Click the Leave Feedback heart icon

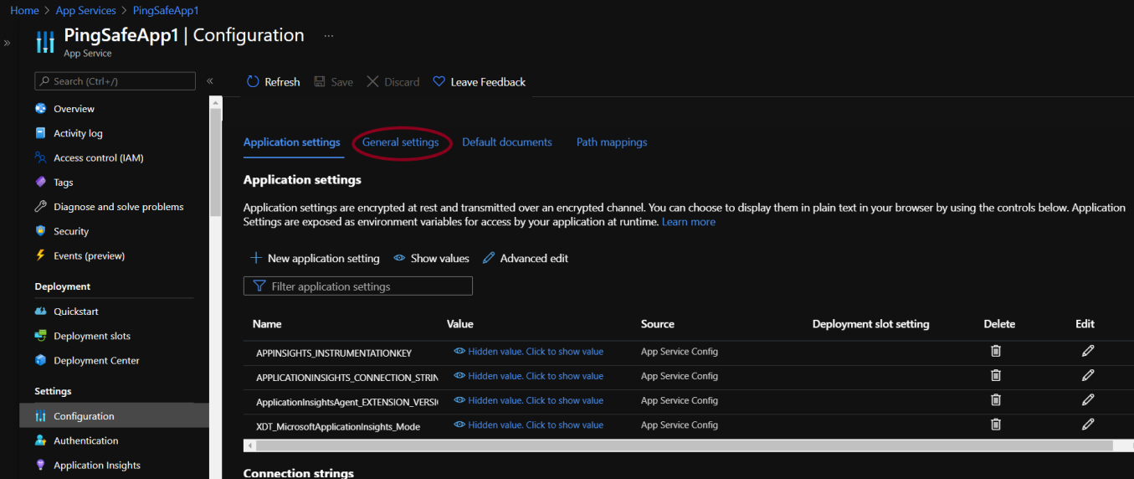(x=439, y=82)
